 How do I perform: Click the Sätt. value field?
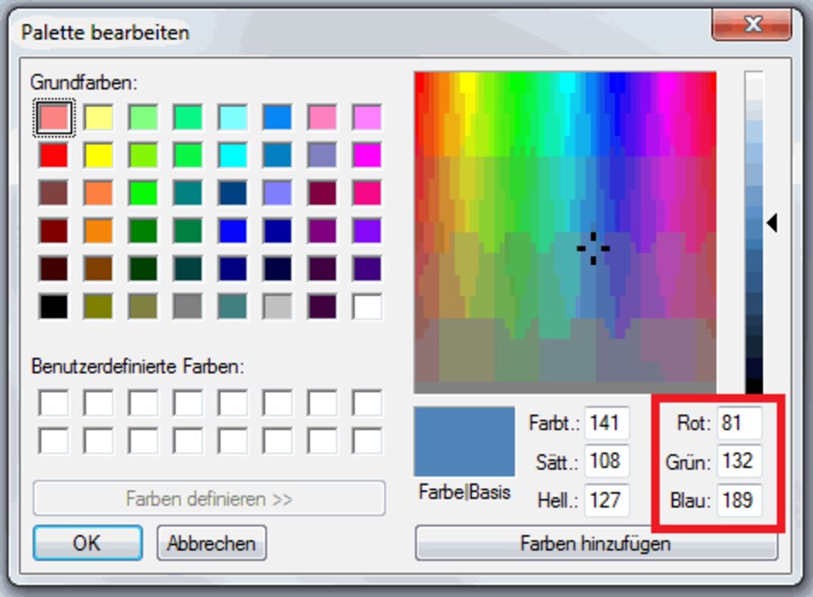(x=607, y=461)
